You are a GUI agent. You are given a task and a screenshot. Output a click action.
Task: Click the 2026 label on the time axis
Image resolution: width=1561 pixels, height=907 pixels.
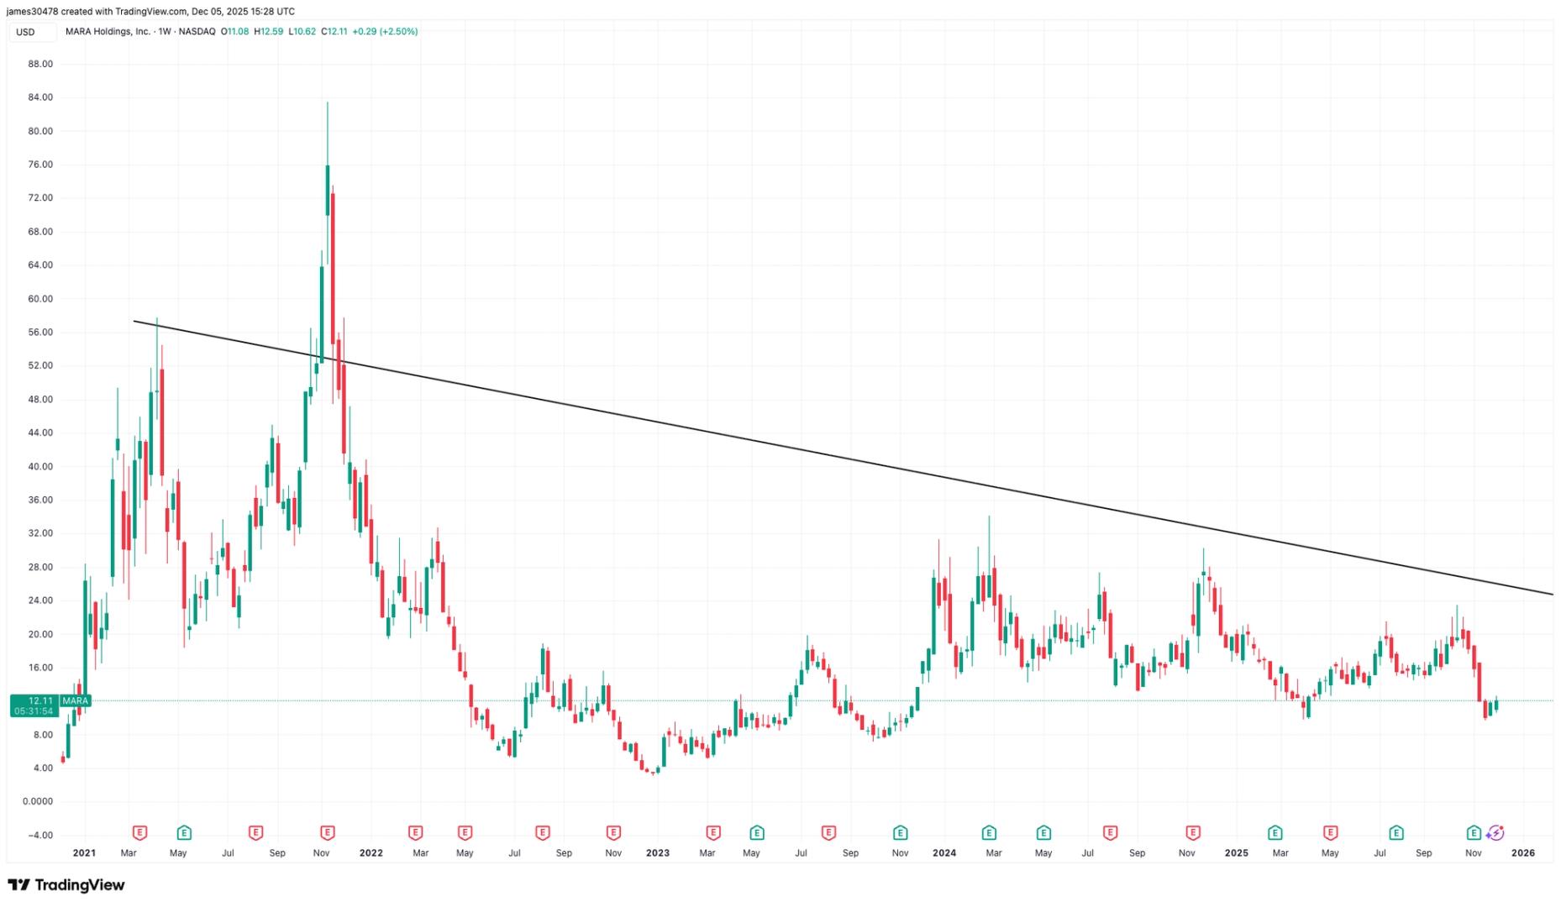(x=1523, y=852)
